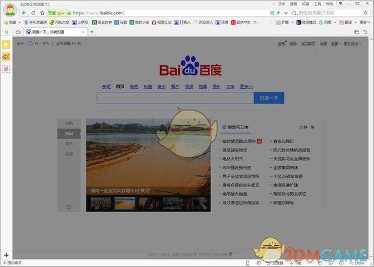Open the 手机收藏夹 bookmark
This screenshot has height=267, width=374.
[36, 22]
